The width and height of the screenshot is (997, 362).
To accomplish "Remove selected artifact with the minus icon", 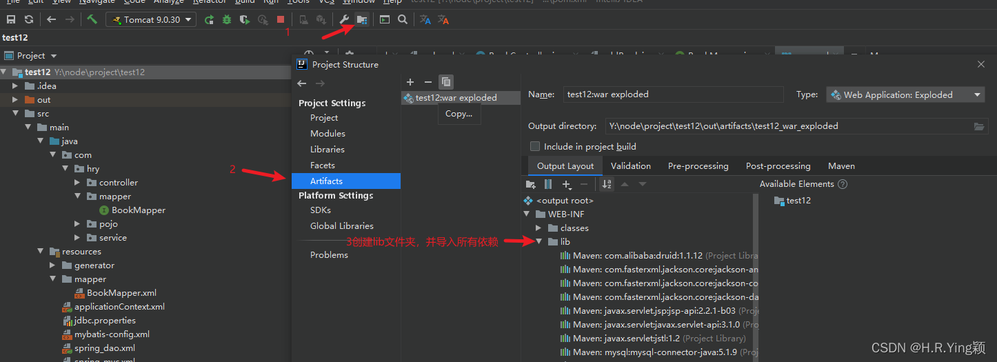I will [x=428, y=82].
